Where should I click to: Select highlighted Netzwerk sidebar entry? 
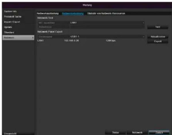click(18, 38)
